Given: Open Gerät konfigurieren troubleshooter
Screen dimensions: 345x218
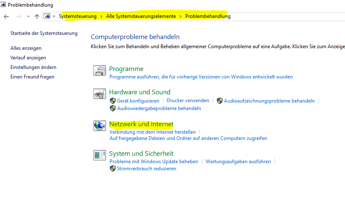Looking at the screenshot, I should tap(138, 101).
